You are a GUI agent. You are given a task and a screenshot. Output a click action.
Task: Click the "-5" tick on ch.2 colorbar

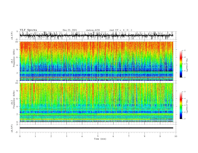184,105
